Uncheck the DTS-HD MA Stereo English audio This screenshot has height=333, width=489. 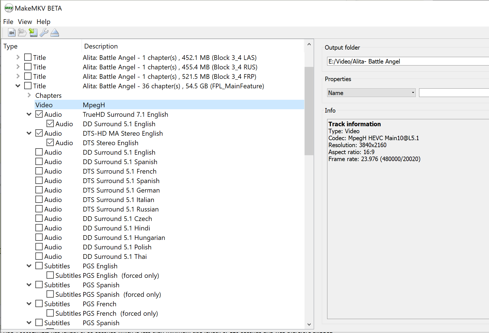click(39, 133)
